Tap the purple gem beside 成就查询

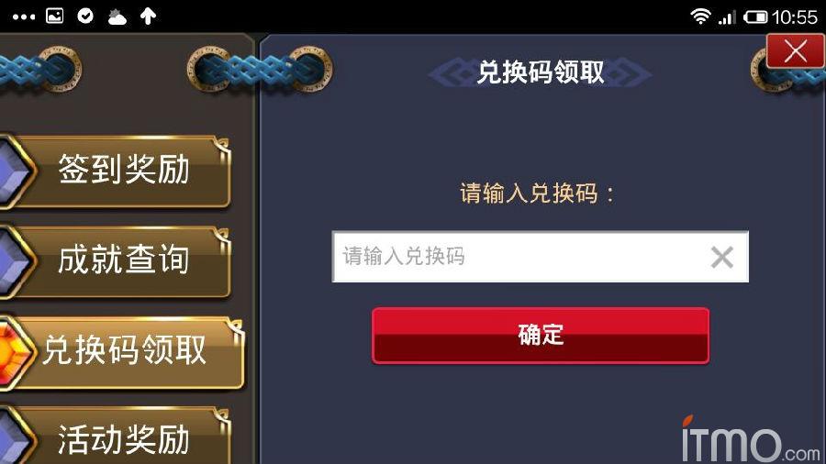13,261
